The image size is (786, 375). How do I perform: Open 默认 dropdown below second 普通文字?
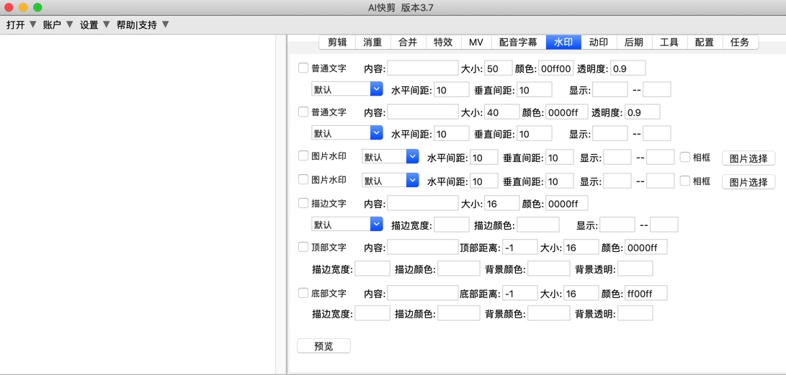click(x=347, y=133)
